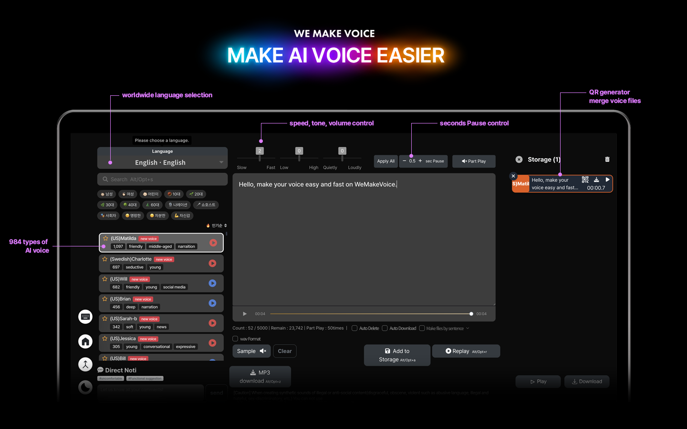
Task: Play the (US)Will voice preview
Action: (x=212, y=283)
